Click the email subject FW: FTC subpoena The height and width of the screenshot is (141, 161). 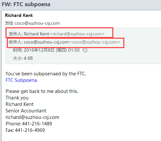[26, 5]
